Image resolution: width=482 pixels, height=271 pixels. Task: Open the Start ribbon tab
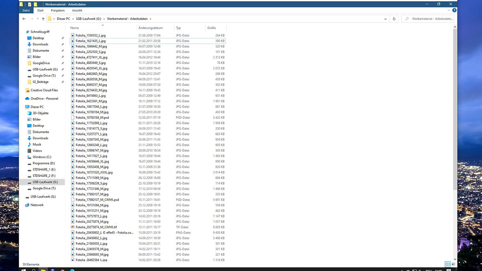40,10
